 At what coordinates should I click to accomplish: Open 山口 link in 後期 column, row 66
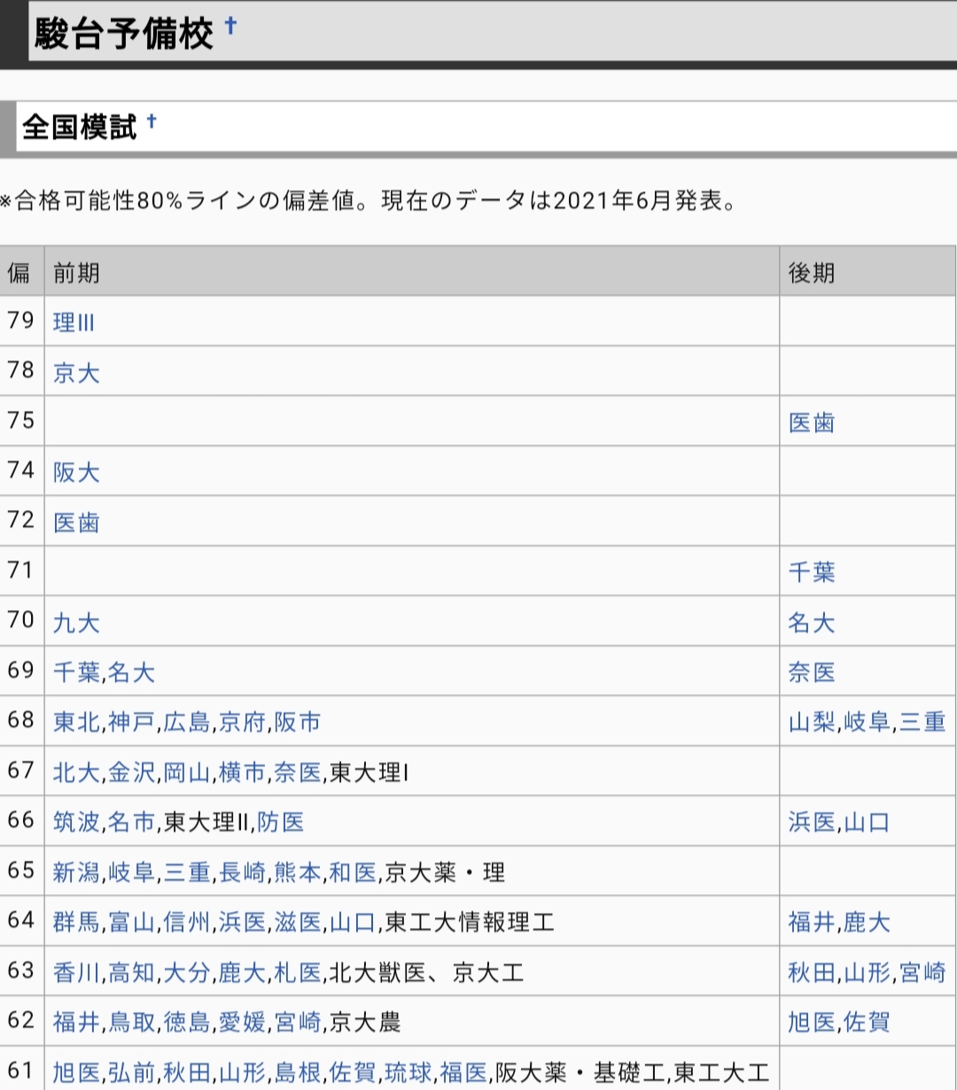[867, 822]
